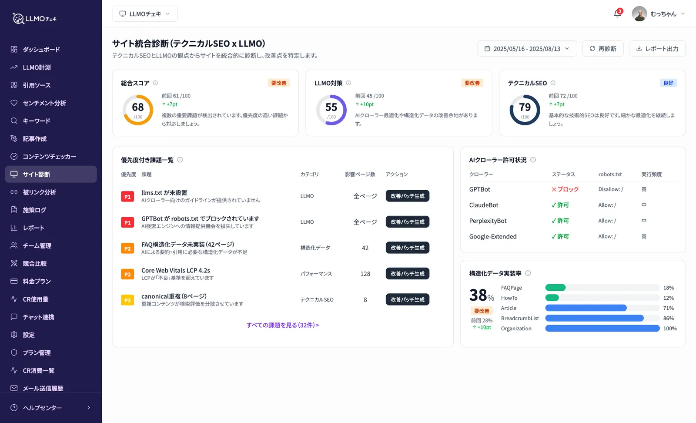Click the チャット連携 chat bubble icon
This screenshot has height=423, width=696.
pos(14,317)
